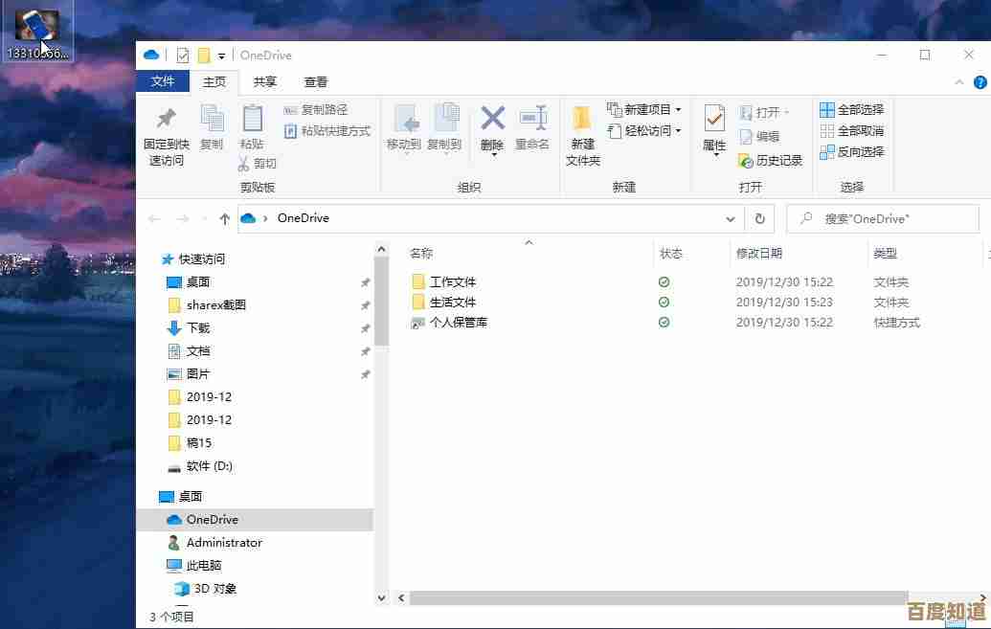Click the Pin to Quick Access icon
This screenshot has width=991, height=629.
pyautogui.click(x=166, y=119)
